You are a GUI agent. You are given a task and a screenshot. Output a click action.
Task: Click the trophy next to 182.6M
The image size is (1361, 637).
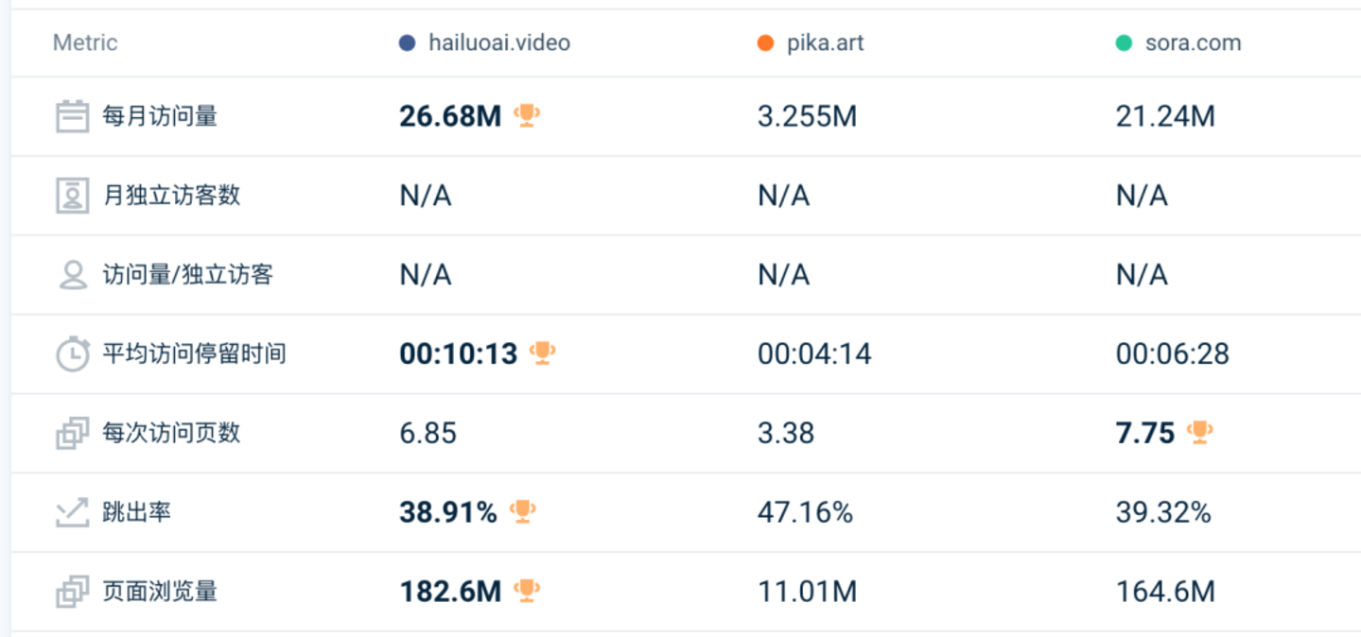(527, 592)
